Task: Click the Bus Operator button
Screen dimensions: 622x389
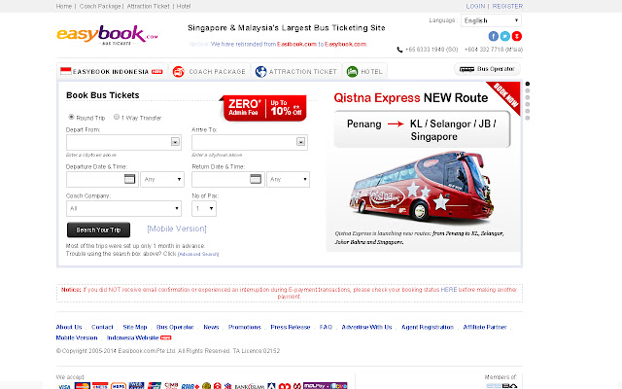Action: [x=487, y=69]
